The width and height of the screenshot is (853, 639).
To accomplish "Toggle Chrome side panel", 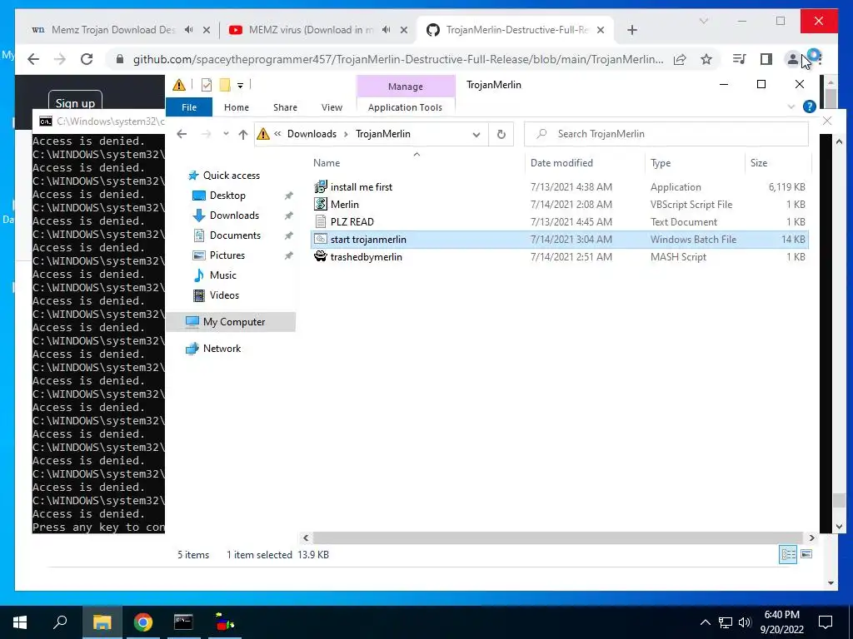I will 766,59.
